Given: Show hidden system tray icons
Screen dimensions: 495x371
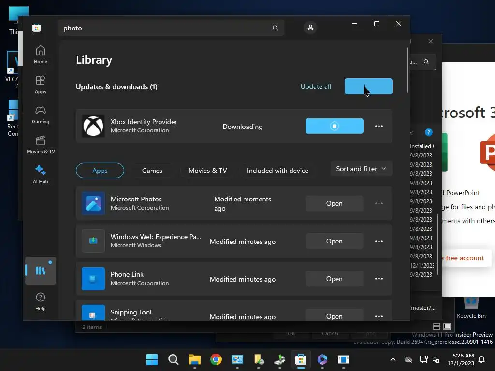Looking at the screenshot, I should (x=393, y=359).
